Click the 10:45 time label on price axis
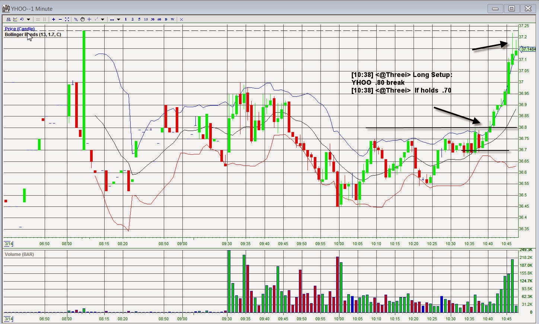Viewport: 539px width, 324px height. (507, 244)
